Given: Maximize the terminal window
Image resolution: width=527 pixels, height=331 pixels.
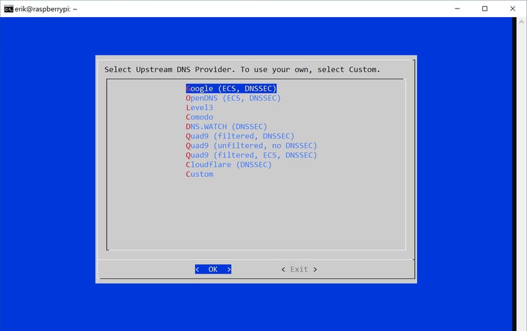Looking at the screenshot, I should 485,9.
